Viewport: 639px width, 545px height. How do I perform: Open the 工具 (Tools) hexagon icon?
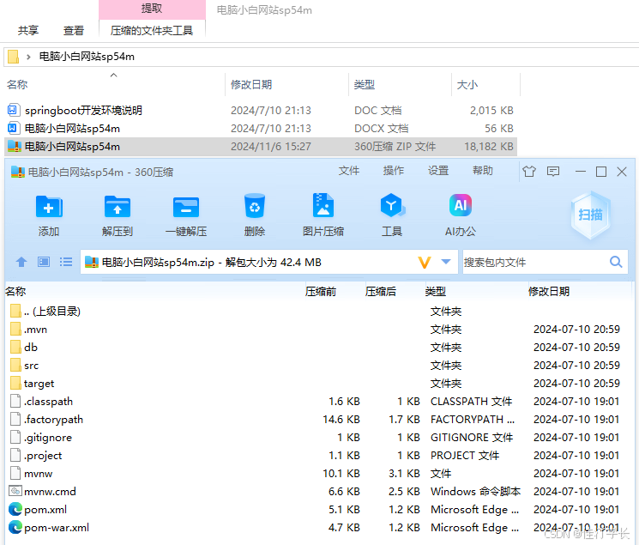392,206
